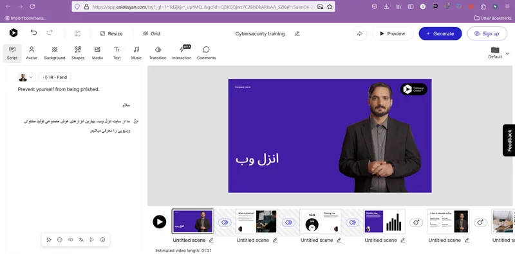Click the Generate button
Screen dimensions: 515x254
click(440, 34)
